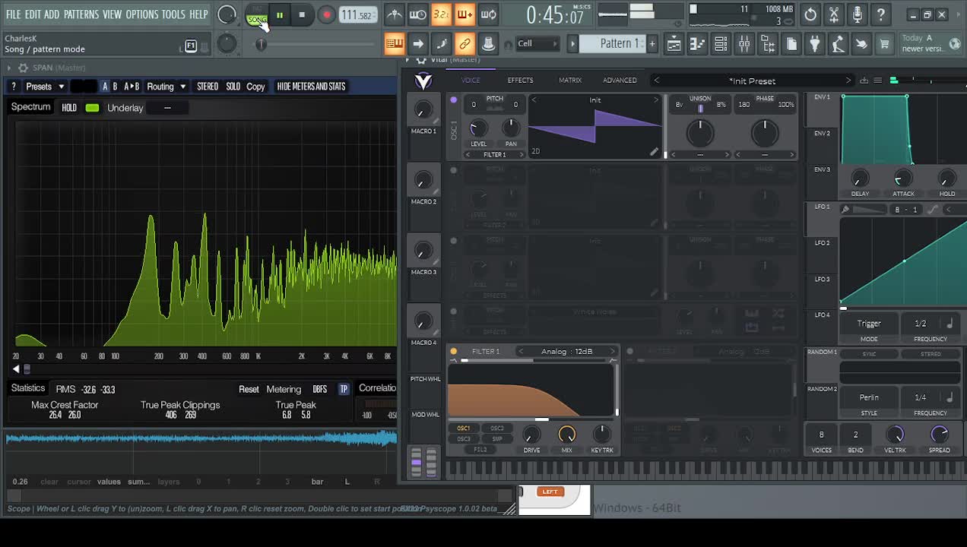Toggle SOLO in SPAN
967x547 pixels.
point(233,87)
